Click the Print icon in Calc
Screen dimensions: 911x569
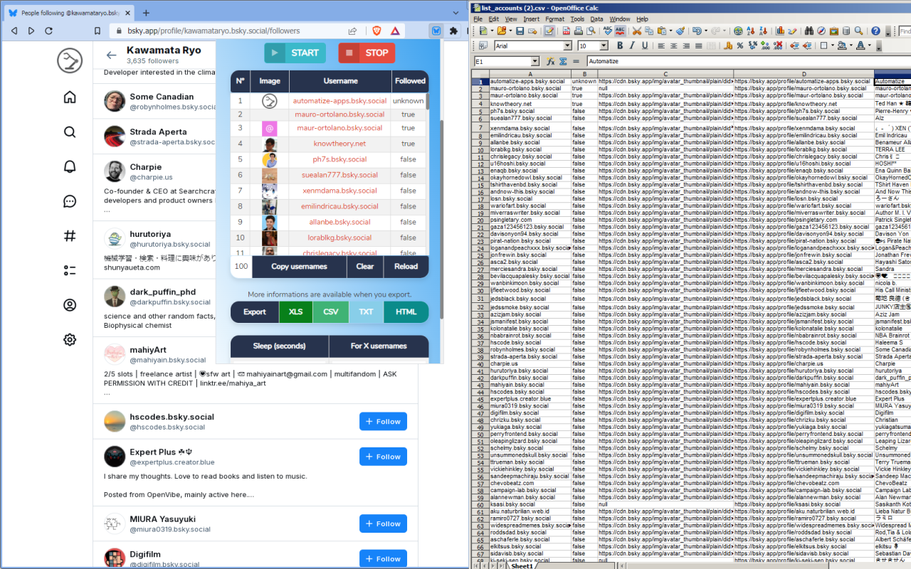(578, 31)
